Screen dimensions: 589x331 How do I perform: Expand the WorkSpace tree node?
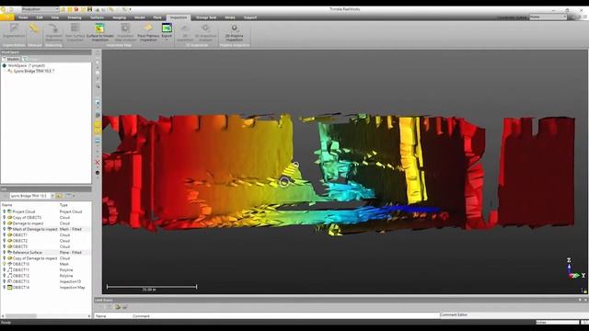tap(4, 65)
